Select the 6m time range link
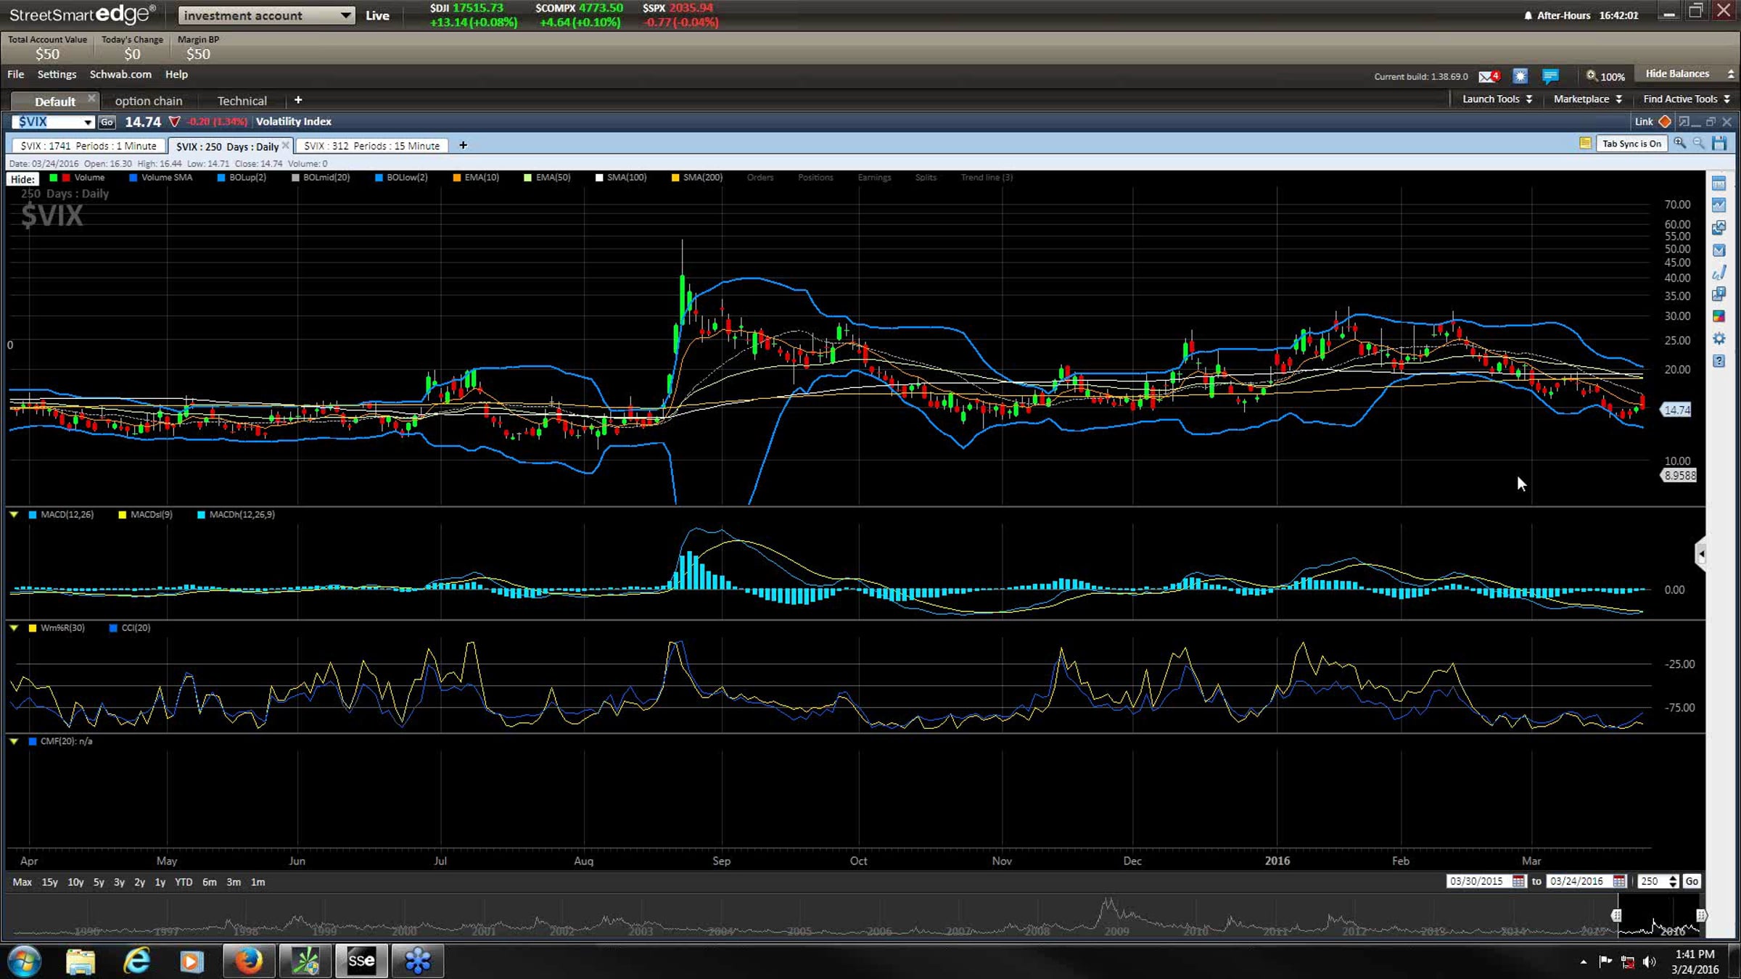The image size is (1741, 979). point(209,882)
